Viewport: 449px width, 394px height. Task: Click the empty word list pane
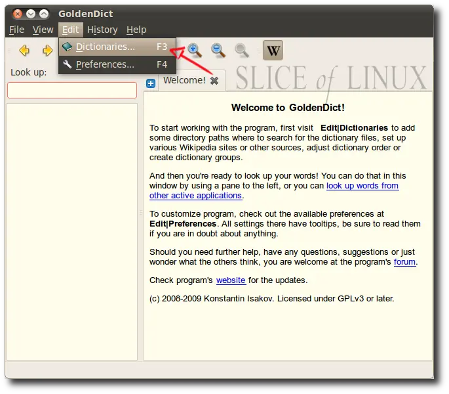click(x=72, y=232)
